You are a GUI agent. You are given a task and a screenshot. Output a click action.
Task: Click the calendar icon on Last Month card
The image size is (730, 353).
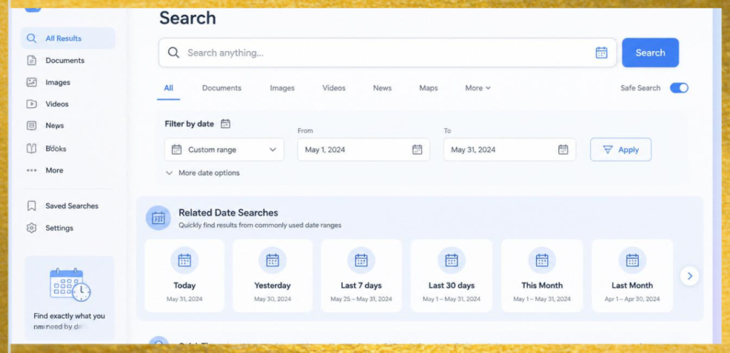(632, 260)
